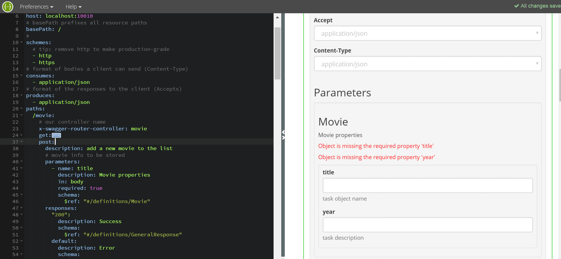Image resolution: width=561 pixels, height=259 pixels.
Task: Collapse the responses fold arrow at line 47
Action: click(x=22, y=208)
